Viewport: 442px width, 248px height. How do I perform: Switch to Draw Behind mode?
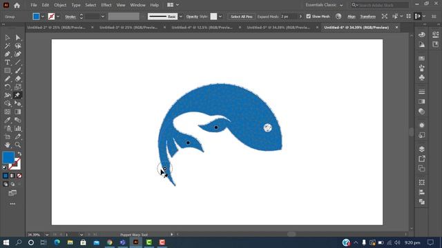pyautogui.click(x=12, y=184)
